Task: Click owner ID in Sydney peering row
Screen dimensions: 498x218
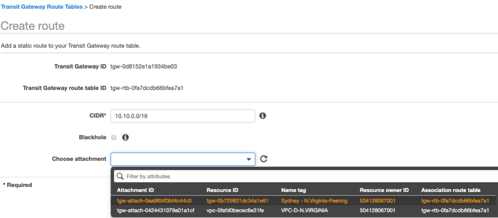Action: (377, 201)
